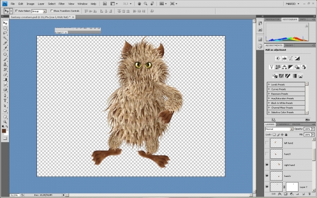
Task: Close the fantasy creature.psd document tab
Action: (73, 17)
